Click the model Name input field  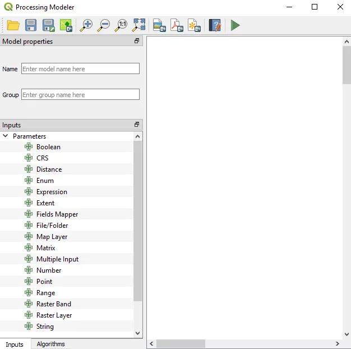coord(80,68)
